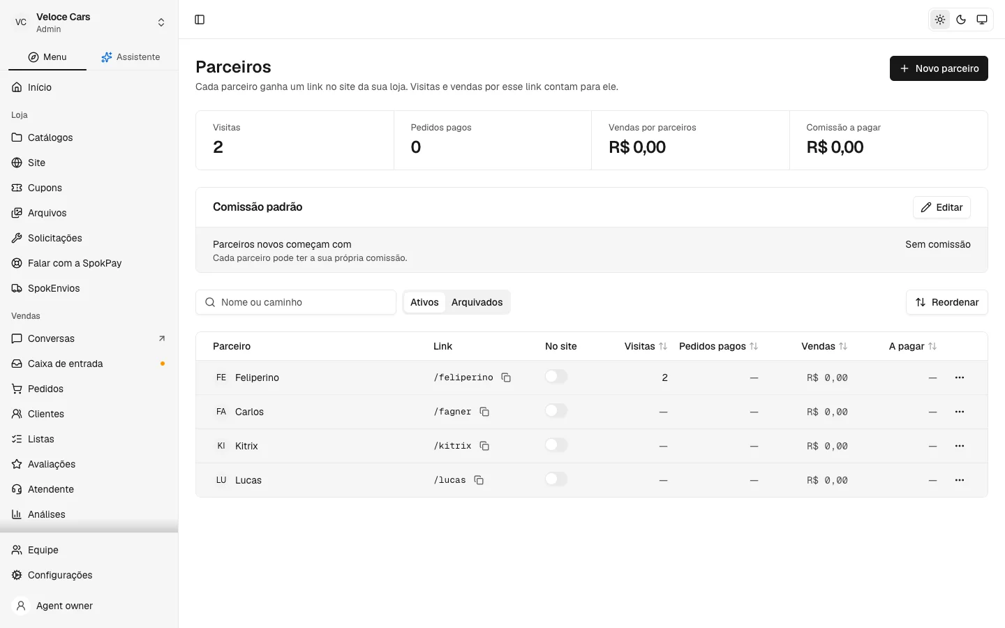
Task: Open Clientes in sidebar
Action: 89,414
